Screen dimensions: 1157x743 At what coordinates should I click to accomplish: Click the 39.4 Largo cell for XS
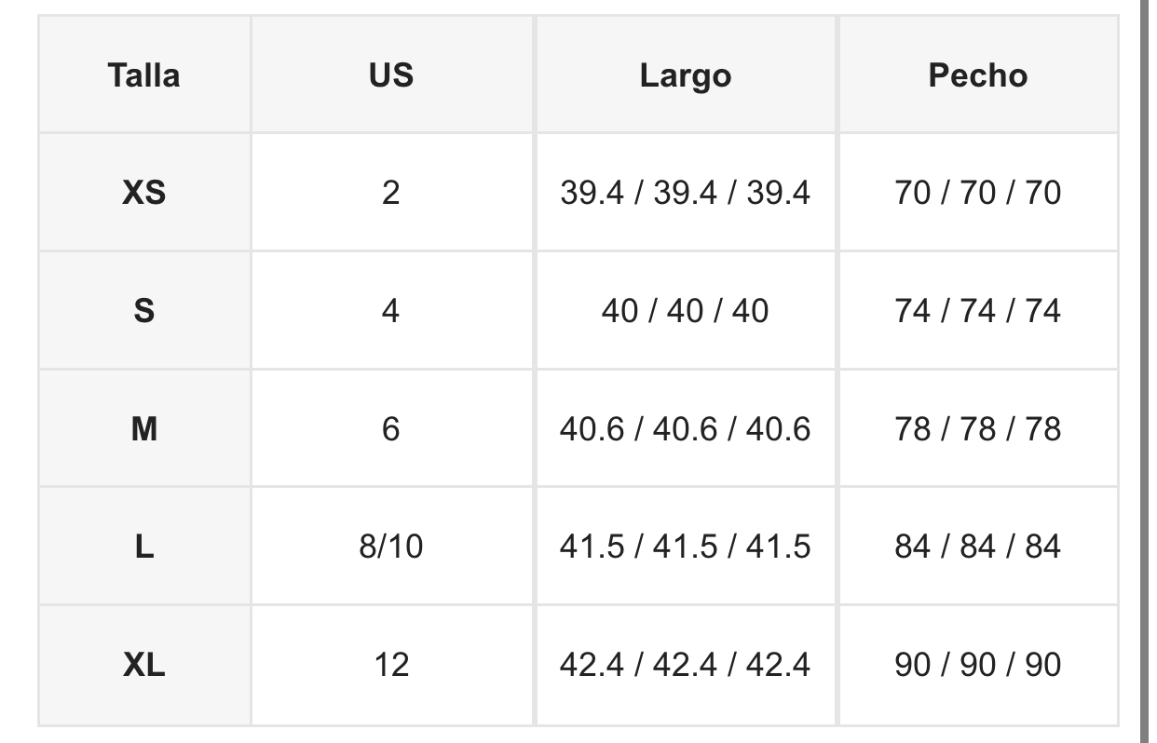pos(685,193)
